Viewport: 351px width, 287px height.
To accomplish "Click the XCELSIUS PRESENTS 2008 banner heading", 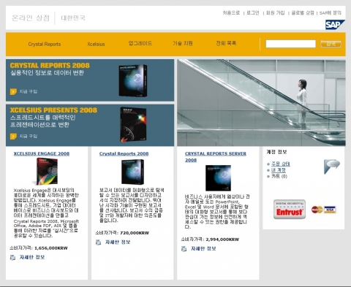I will (x=53, y=110).
